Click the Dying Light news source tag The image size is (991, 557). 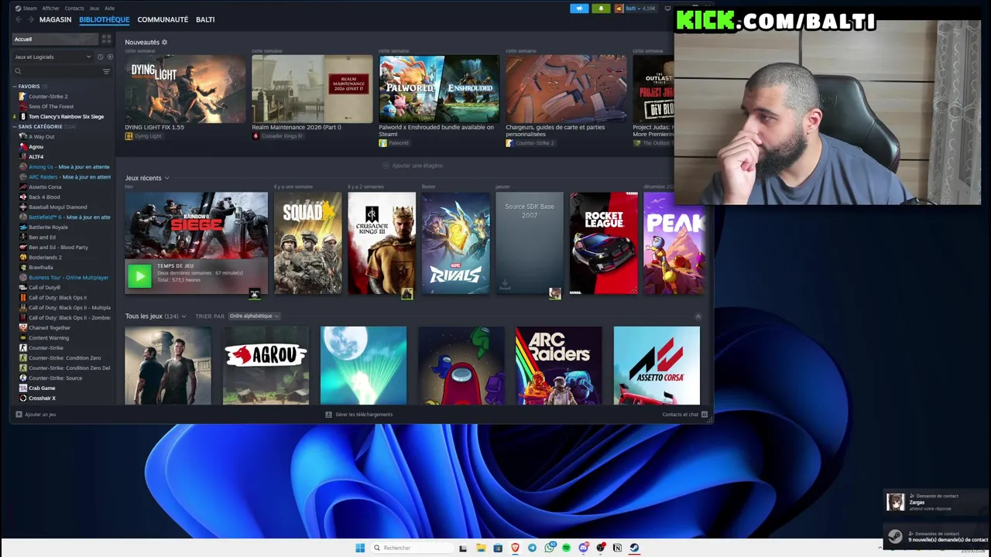click(x=143, y=136)
